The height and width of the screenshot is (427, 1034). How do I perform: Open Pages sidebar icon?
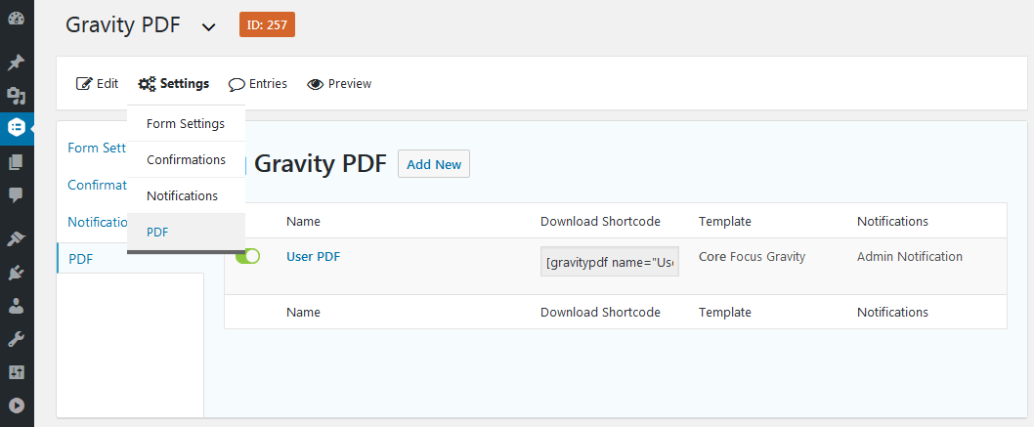[x=16, y=162]
